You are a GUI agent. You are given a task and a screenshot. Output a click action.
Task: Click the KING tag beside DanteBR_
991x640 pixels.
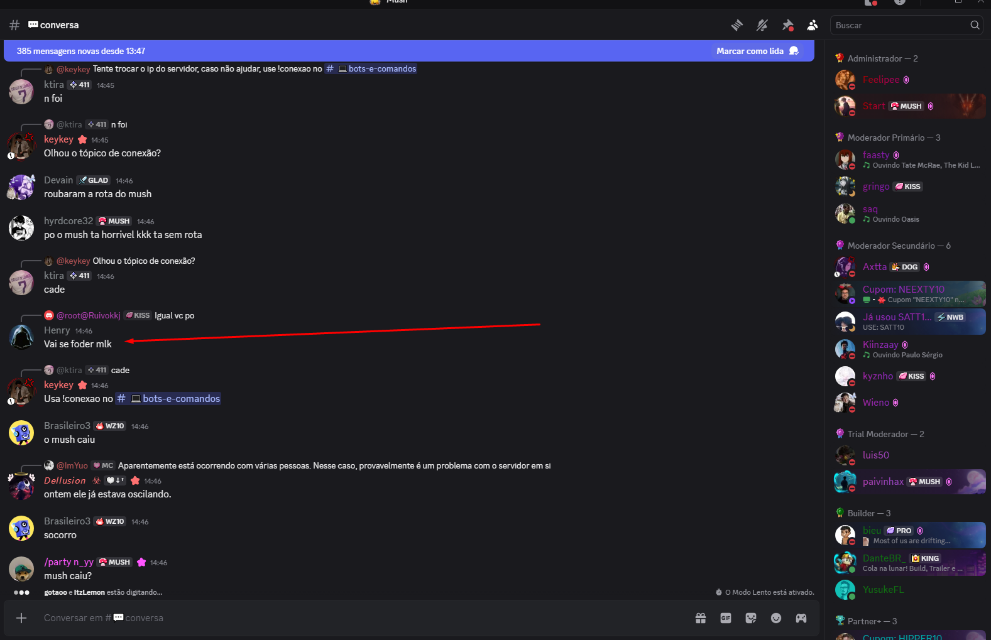925,558
